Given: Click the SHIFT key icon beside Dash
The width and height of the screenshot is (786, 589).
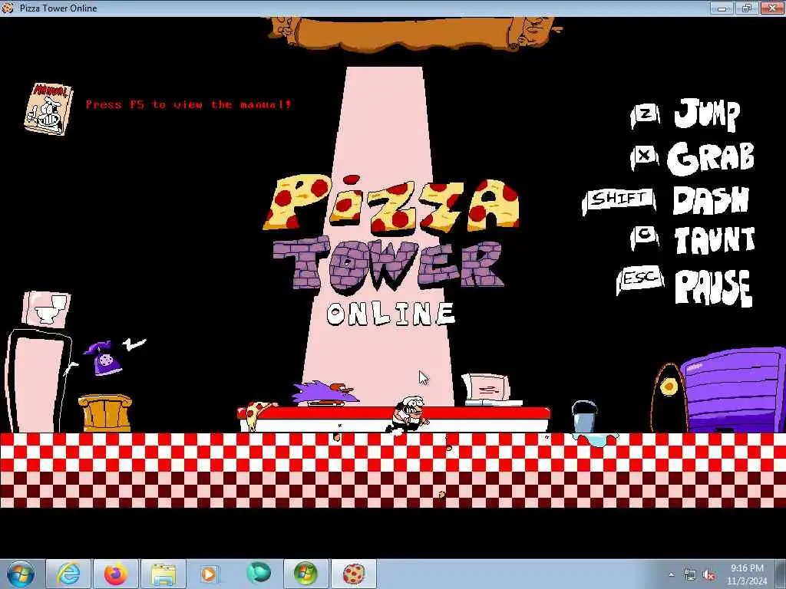Looking at the screenshot, I should pyautogui.click(x=619, y=200).
